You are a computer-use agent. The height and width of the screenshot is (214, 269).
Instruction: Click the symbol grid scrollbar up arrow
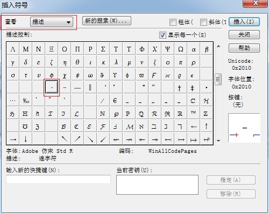218,46
